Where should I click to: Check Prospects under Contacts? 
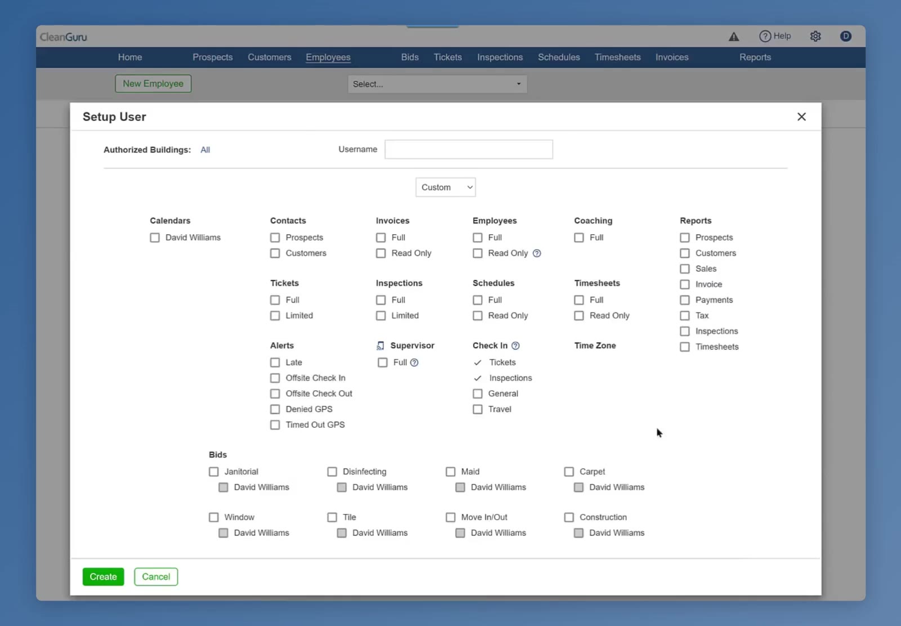tap(275, 238)
